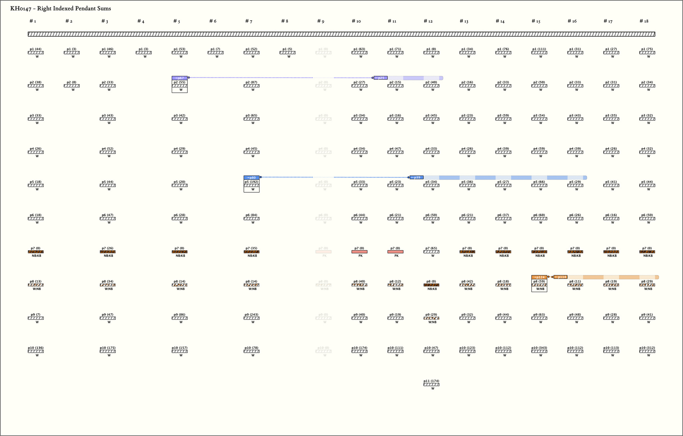This screenshot has width=683, height=436.
Task: Click the orange →p124 sum tag
Action: pyautogui.click(x=539, y=277)
